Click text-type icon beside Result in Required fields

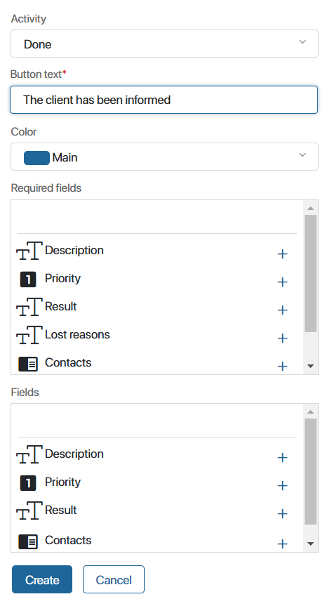[29, 307]
